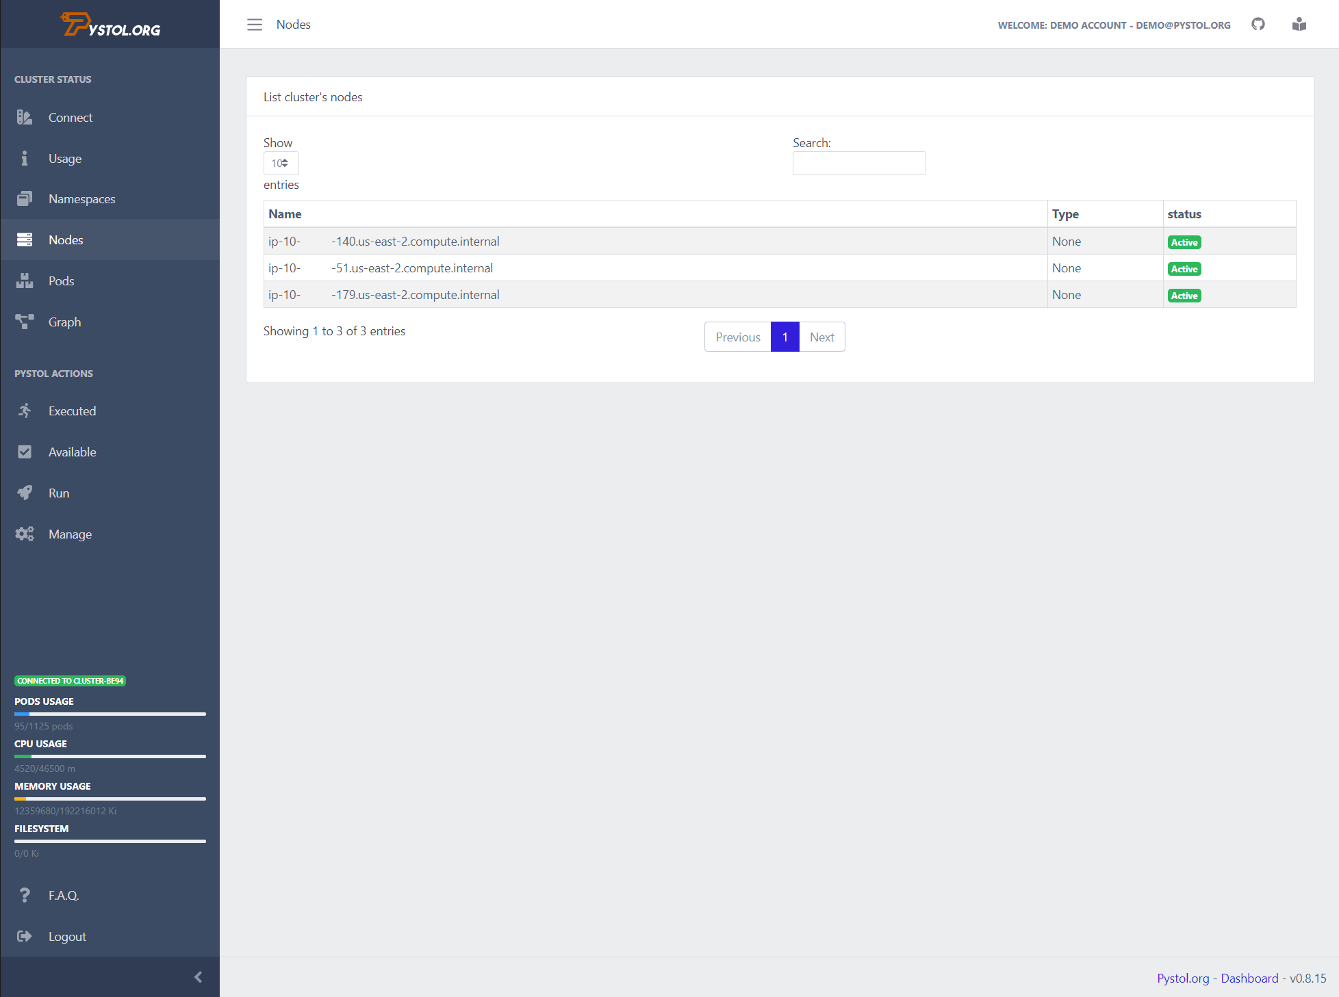Click the pods usage progress bar
Image resolution: width=1339 pixels, height=997 pixels.
coord(110,714)
